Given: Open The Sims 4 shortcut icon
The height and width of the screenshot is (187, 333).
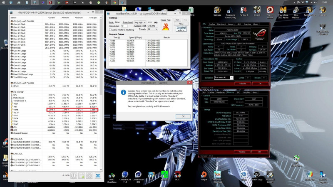Looking at the screenshot, I should pyautogui.click(x=217, y=177).
